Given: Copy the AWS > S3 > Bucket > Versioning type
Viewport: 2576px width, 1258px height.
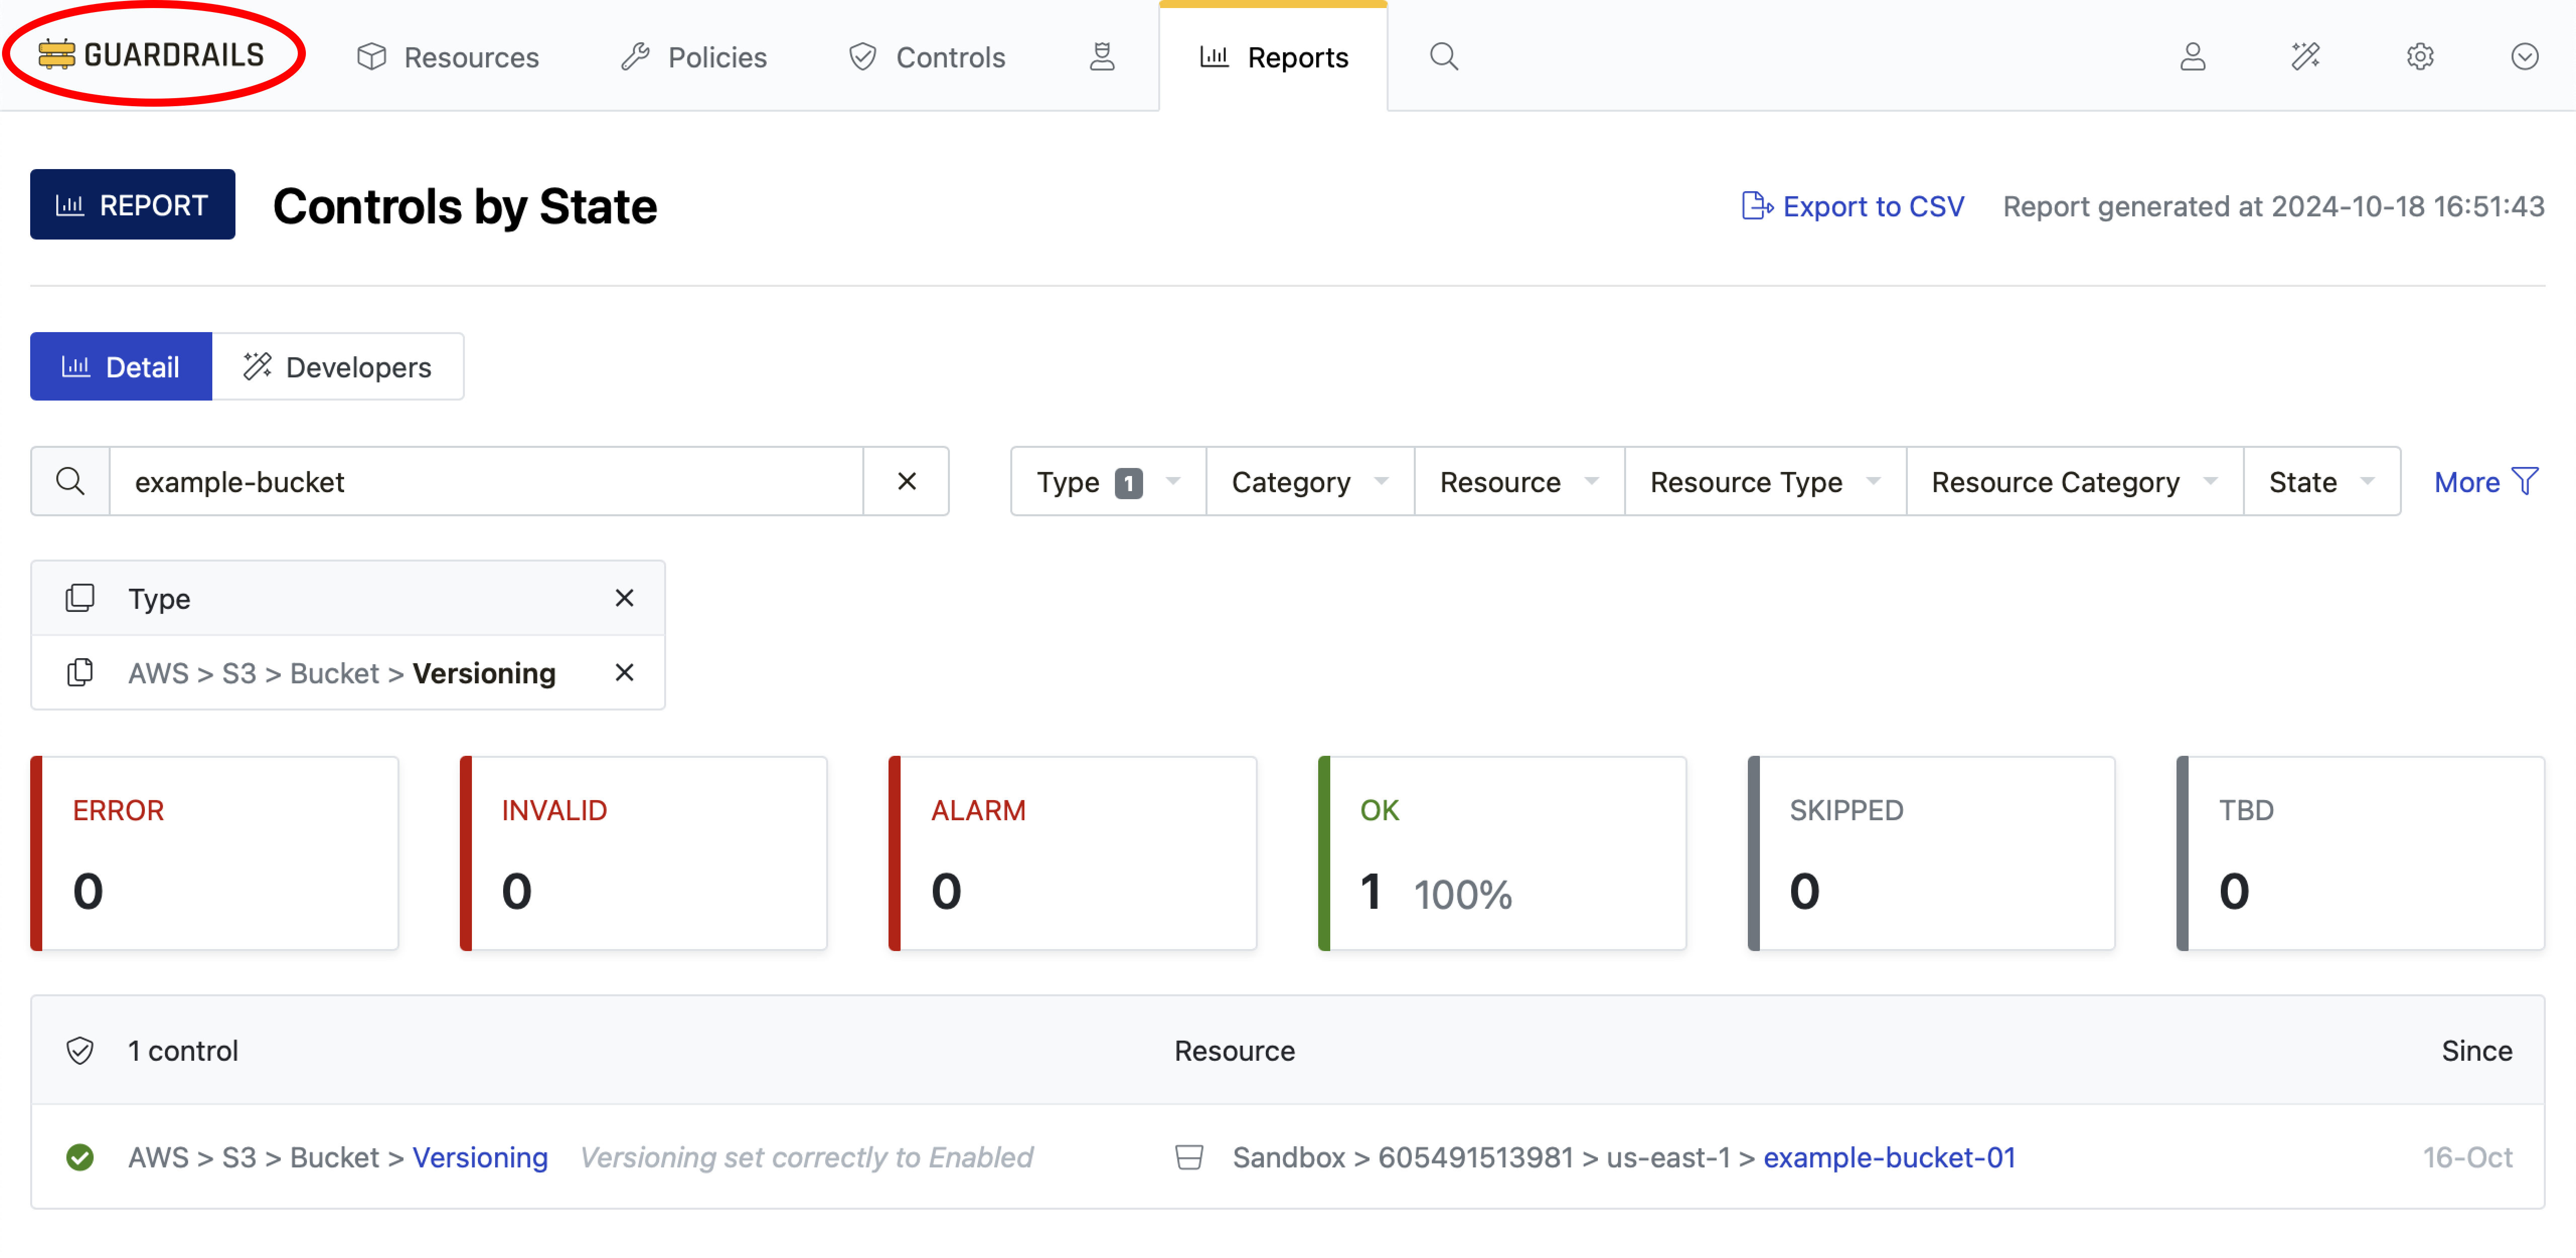Looking at the screenshot, I should pyautogui.click(x=80, y=672).
